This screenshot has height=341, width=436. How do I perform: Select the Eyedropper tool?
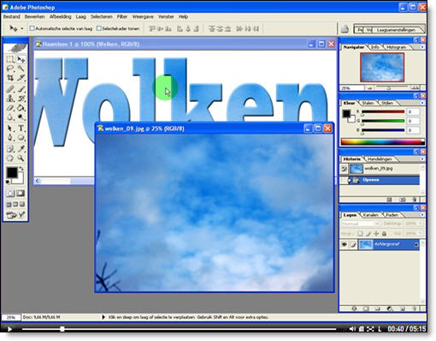[21, 148]
